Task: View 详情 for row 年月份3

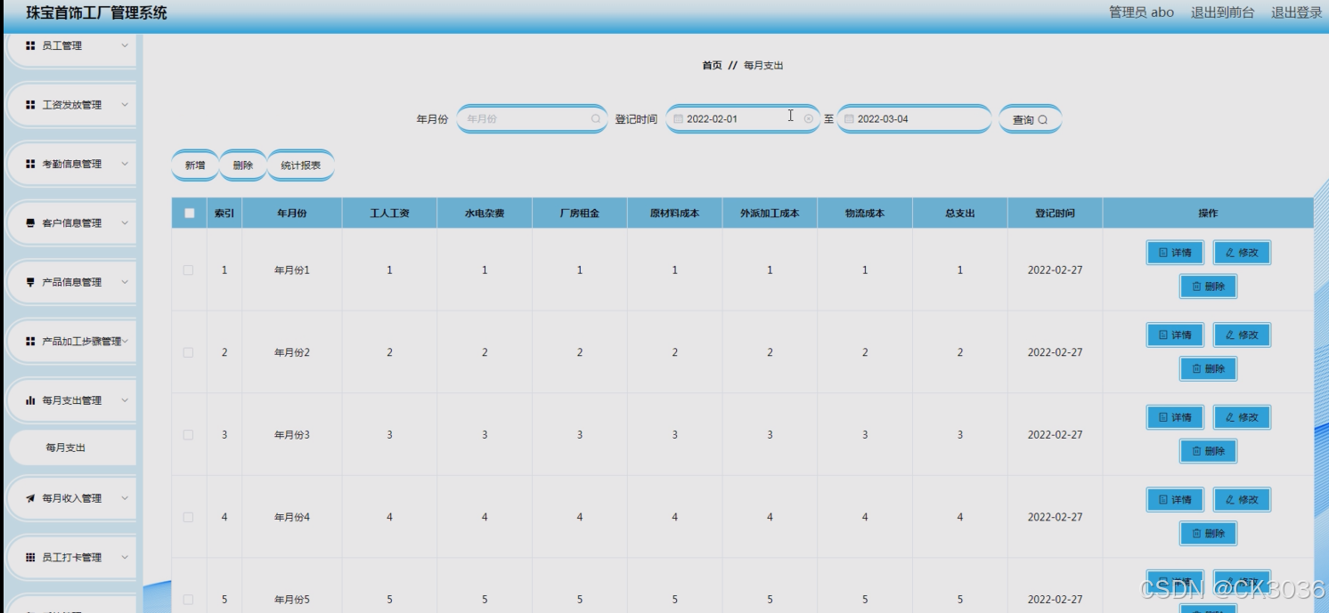Action: click(1175, 417)
